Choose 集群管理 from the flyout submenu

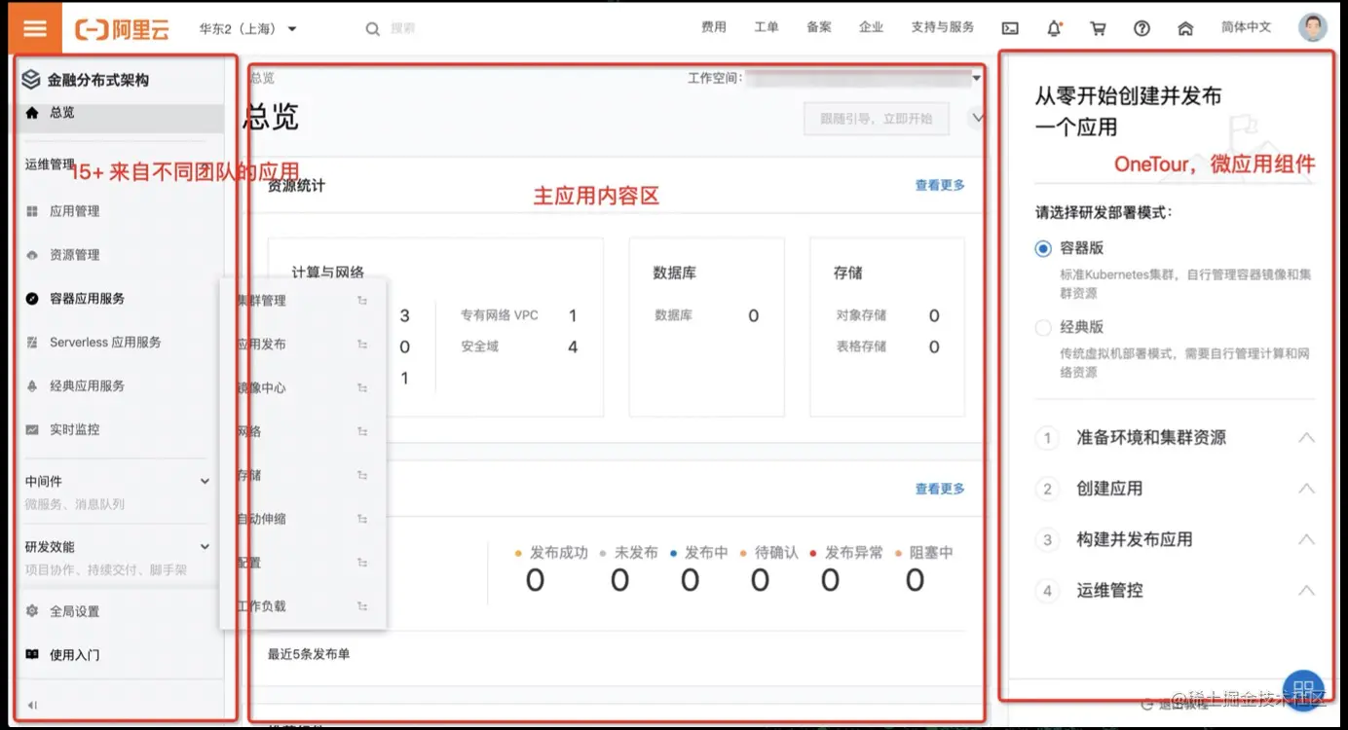pos(261,301)
